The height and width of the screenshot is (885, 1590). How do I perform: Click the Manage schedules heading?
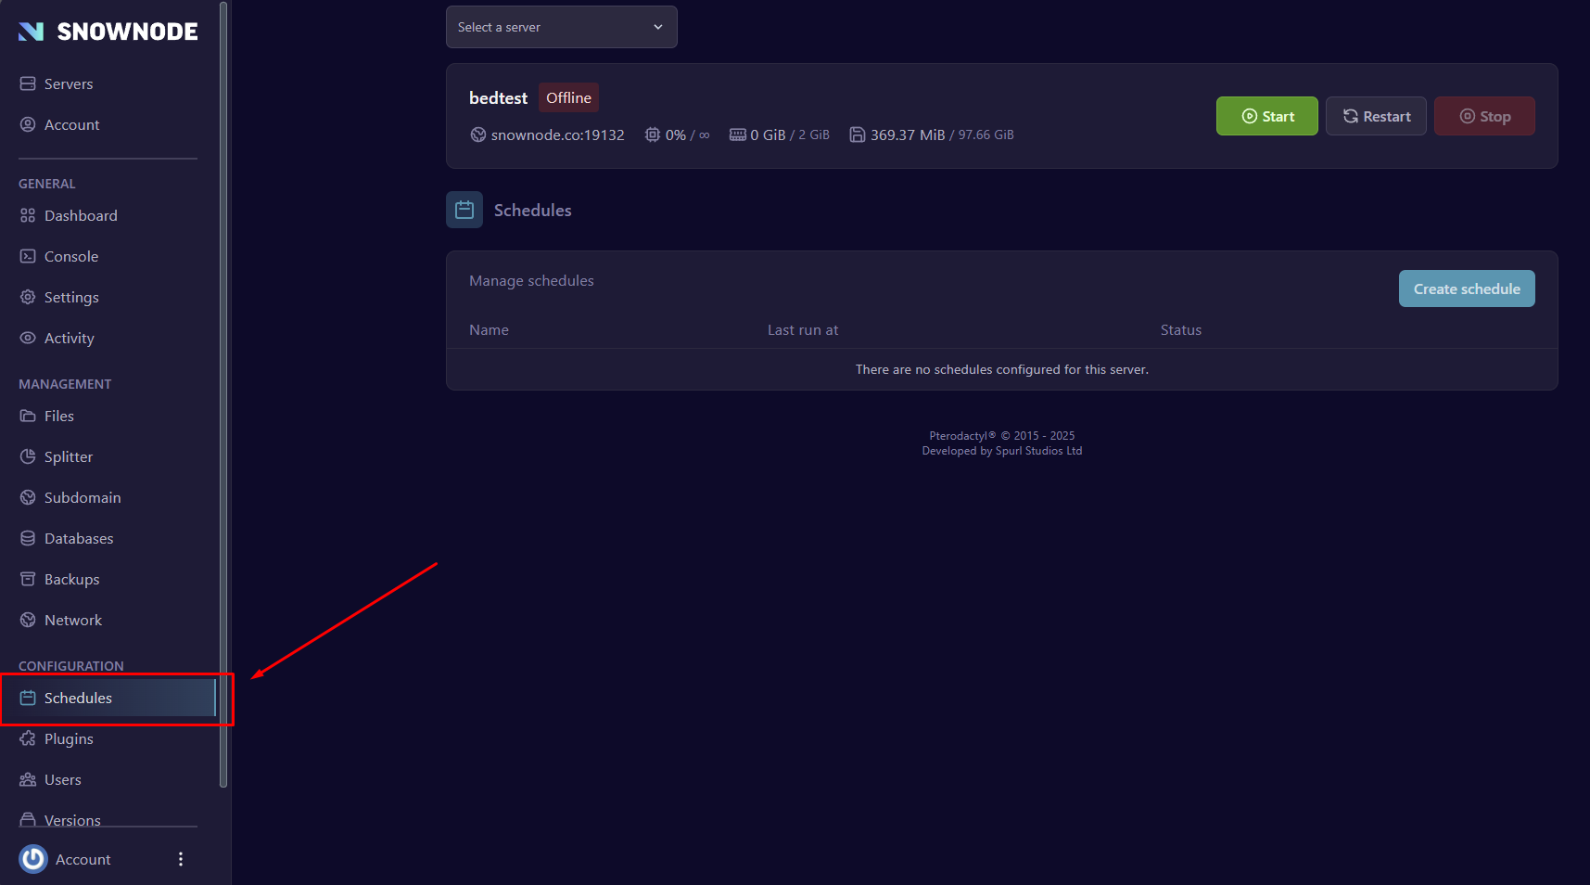point(531,280)
